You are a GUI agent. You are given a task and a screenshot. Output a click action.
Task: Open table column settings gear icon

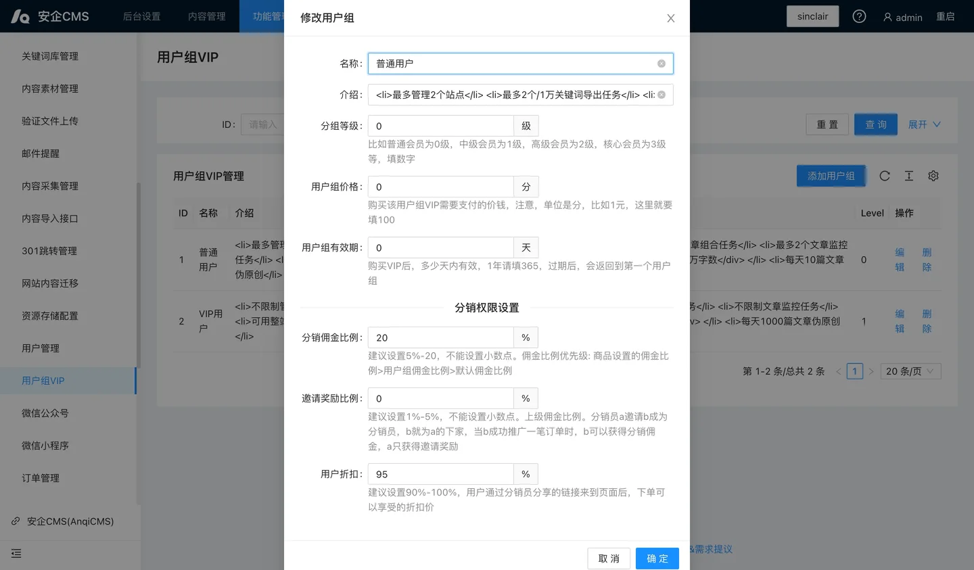point(933,176)
